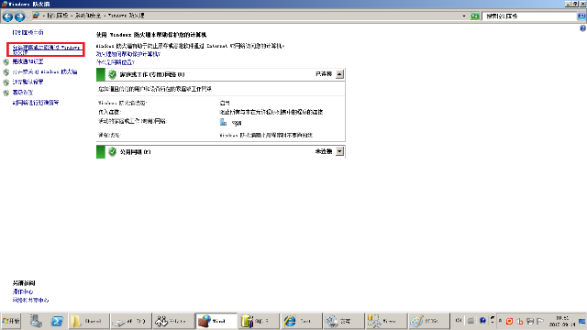Switch to the network tools taskbar window
This screenshot has height=330, width=587.
(x=386, y=321)
